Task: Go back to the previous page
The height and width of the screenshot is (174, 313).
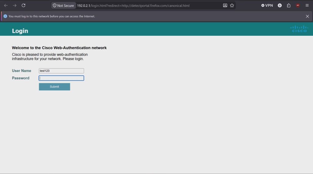Action: click(6, 6)
